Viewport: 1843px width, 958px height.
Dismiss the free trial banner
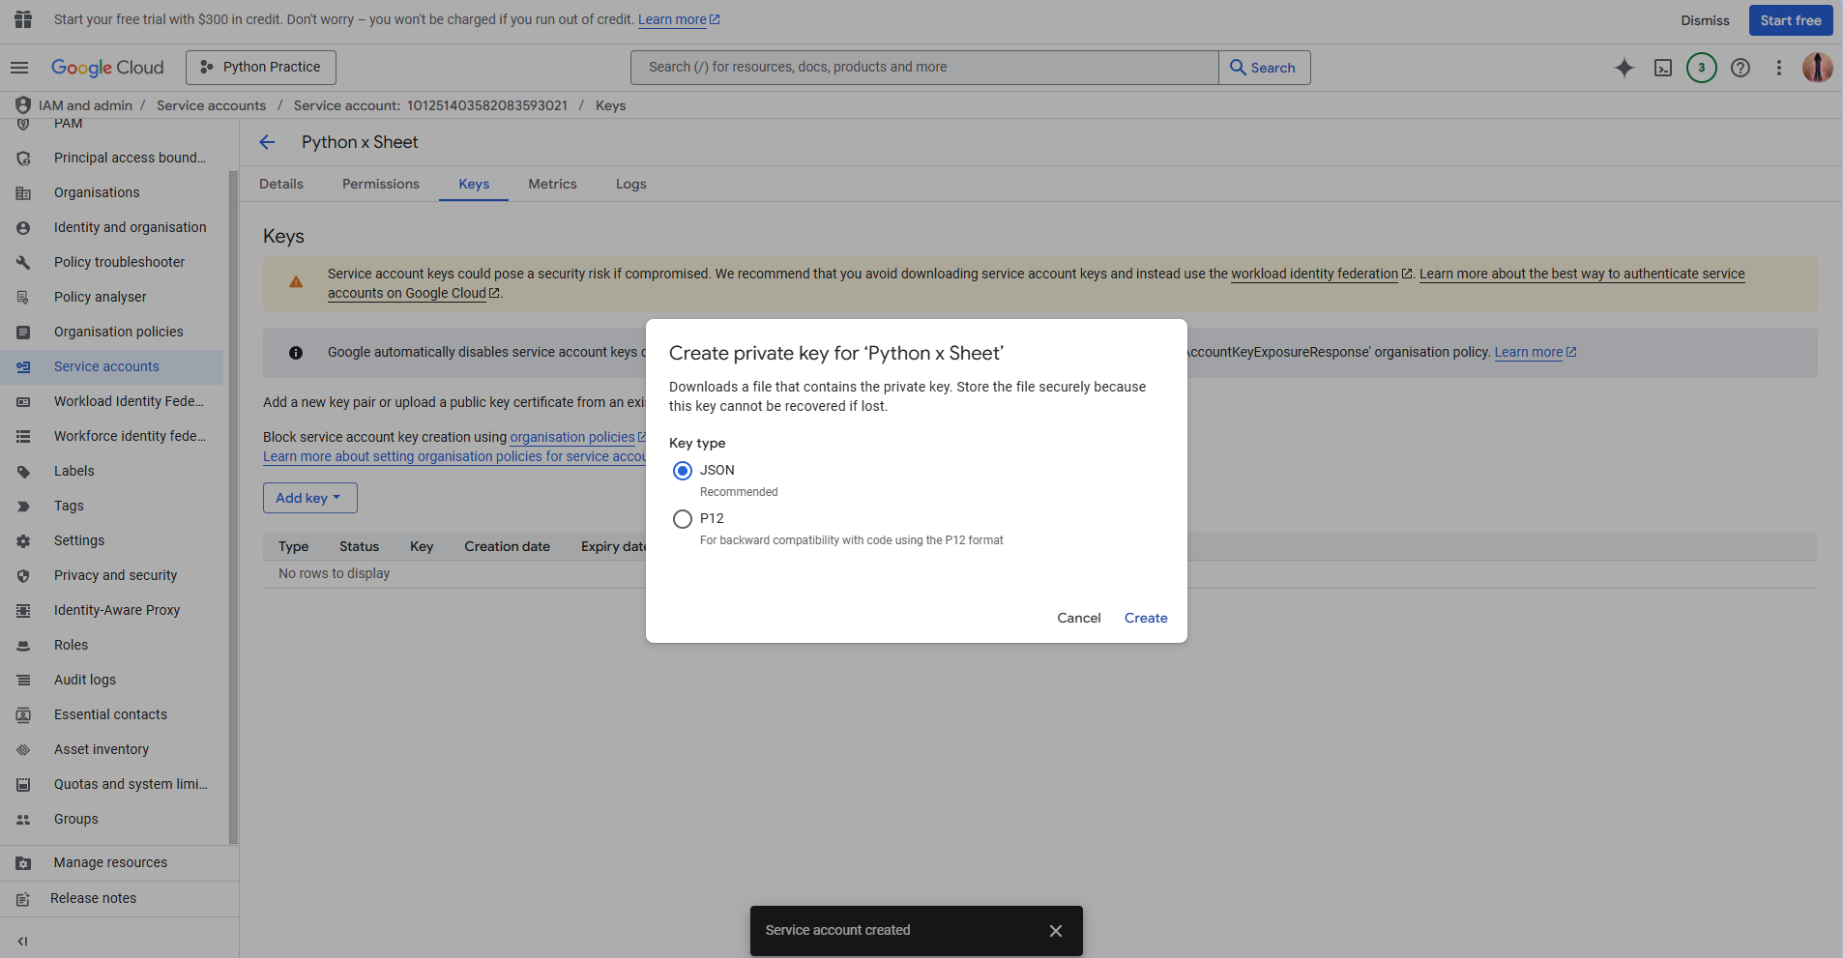pos(1705,20)
